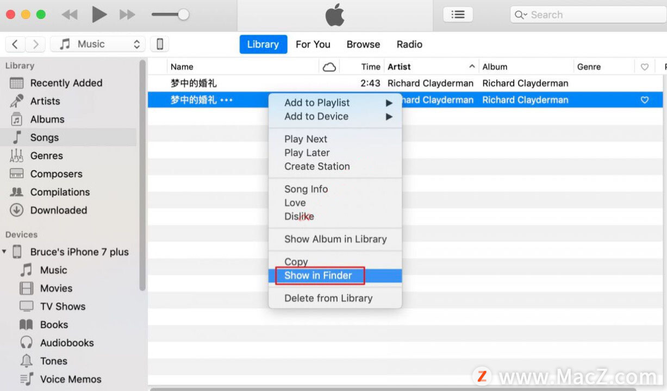Click the 2:43 time cell
The height and width of the screenshot is (391, 667).
pyautogui.click(x=370, y=83)
